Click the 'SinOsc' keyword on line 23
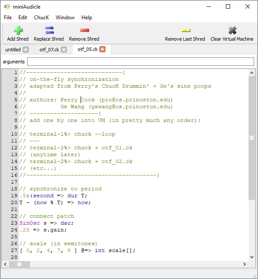 (x=30, y=223)
